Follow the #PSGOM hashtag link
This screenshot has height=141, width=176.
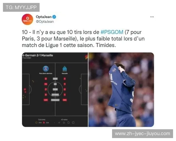pyautogui.click(x=112, y=32)
